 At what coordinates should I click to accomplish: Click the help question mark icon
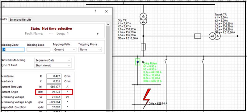pyautogui.click(x=95, y=11)
